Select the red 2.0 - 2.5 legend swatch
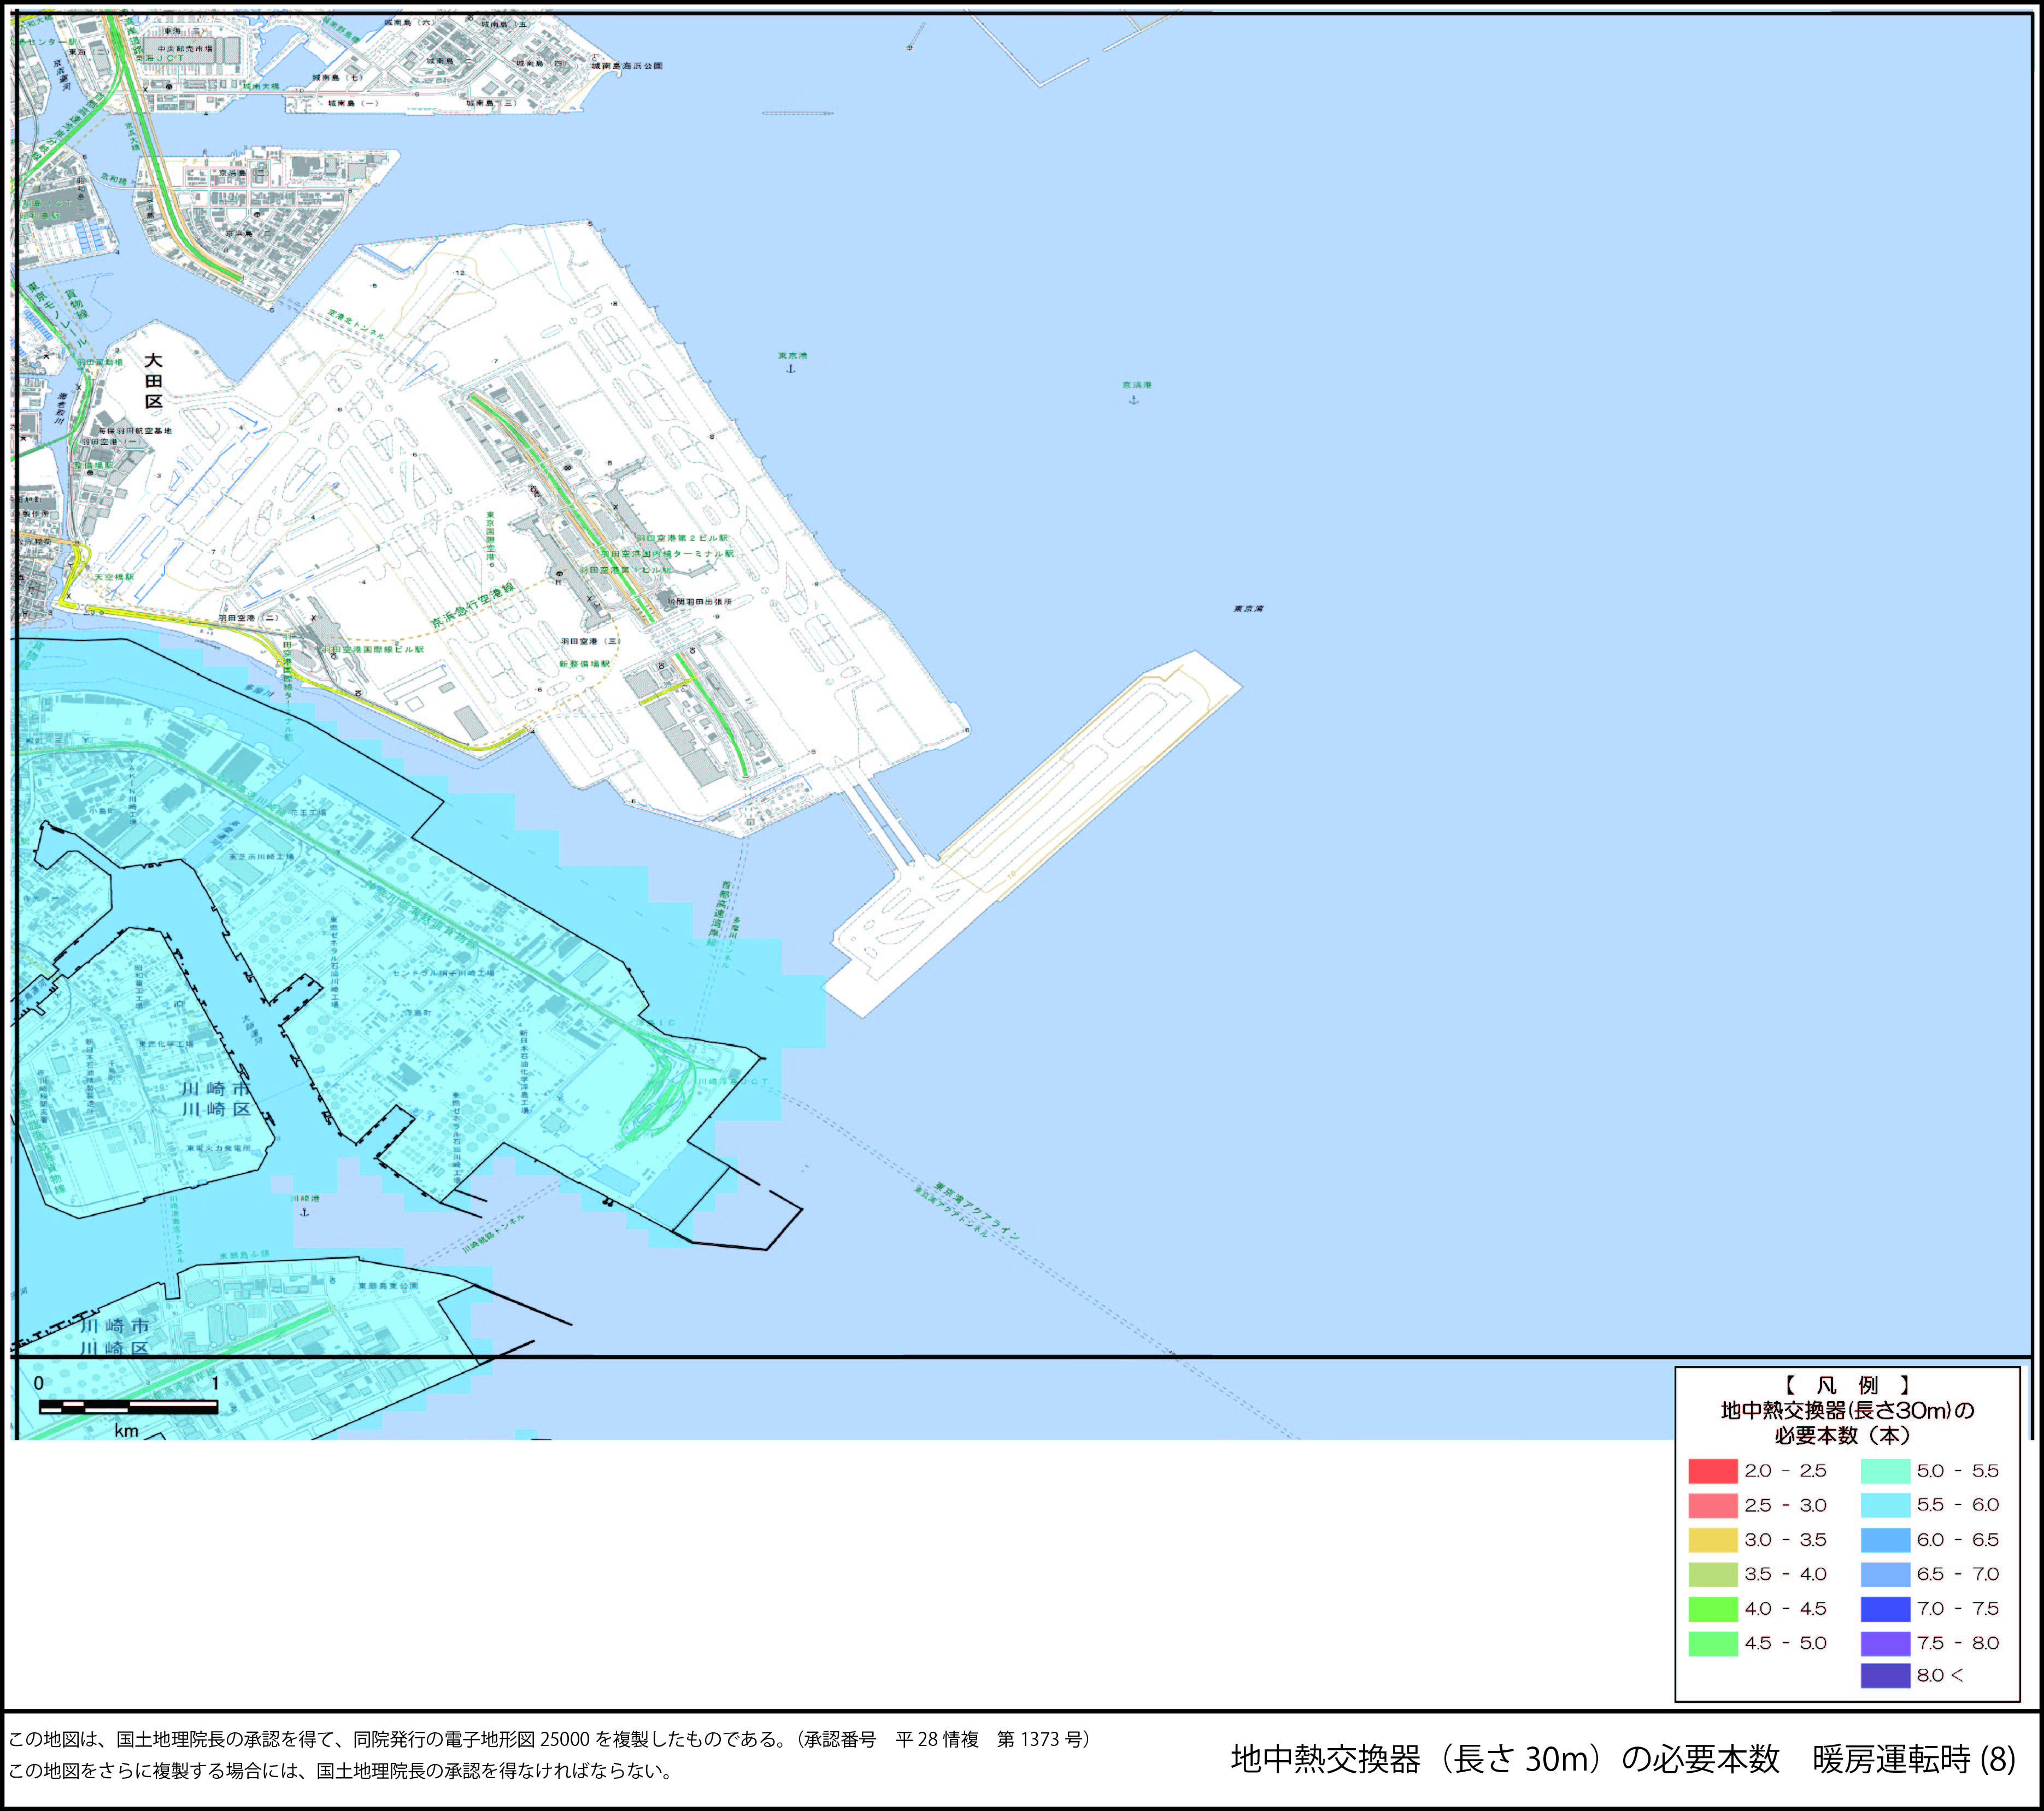The image size is (2044, 1811). 1712,1471
